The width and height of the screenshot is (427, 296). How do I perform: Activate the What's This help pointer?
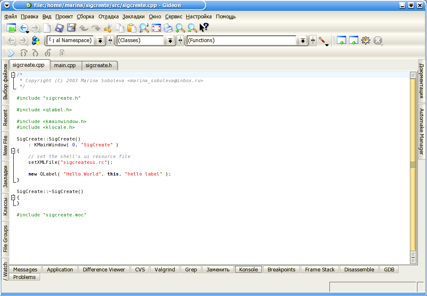tap(203, 27)
